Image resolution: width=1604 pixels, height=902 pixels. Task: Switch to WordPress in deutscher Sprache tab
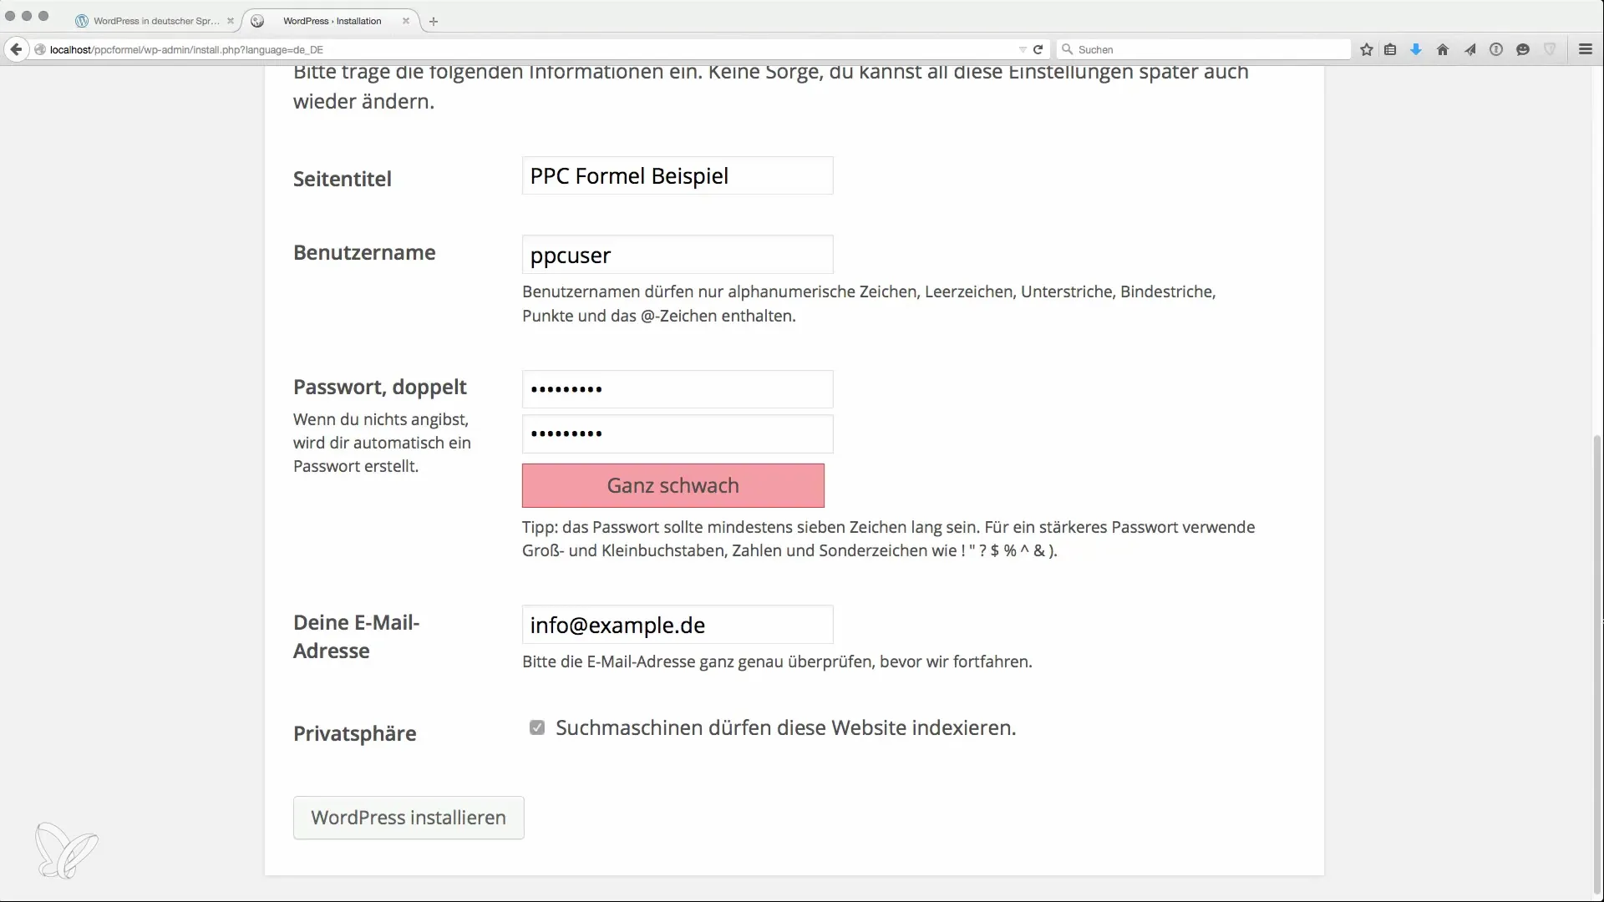pyautogui.click(x=155, y=21)
